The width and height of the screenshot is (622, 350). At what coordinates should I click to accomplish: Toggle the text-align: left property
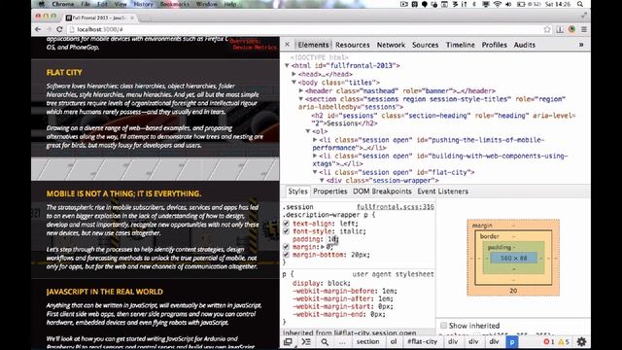pos(286,224)
